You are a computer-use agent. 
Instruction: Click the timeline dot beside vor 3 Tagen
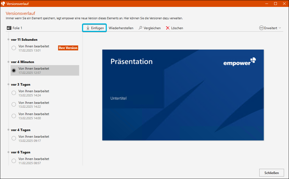click(8, 85)
